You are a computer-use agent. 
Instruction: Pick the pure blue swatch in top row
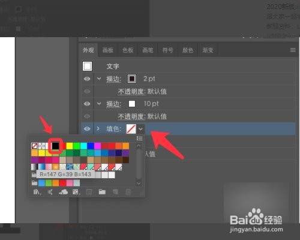91,146
